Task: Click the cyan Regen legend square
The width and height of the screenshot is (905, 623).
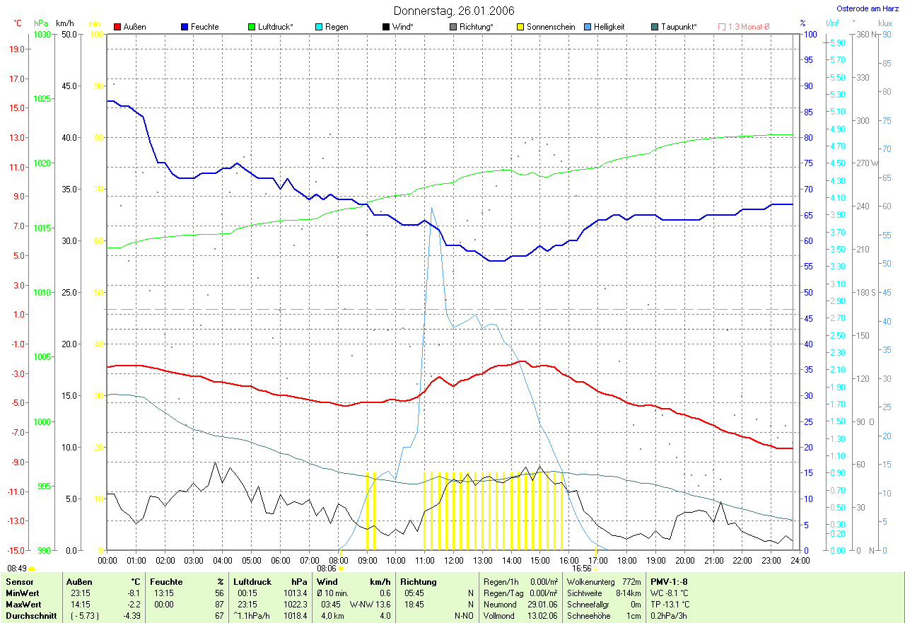Action: tap(319, 27)
